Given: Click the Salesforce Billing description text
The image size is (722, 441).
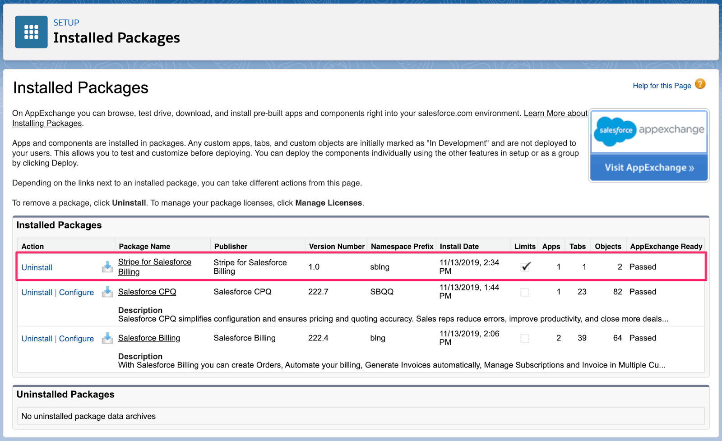Looking at the screenshot, I should 392,365.
